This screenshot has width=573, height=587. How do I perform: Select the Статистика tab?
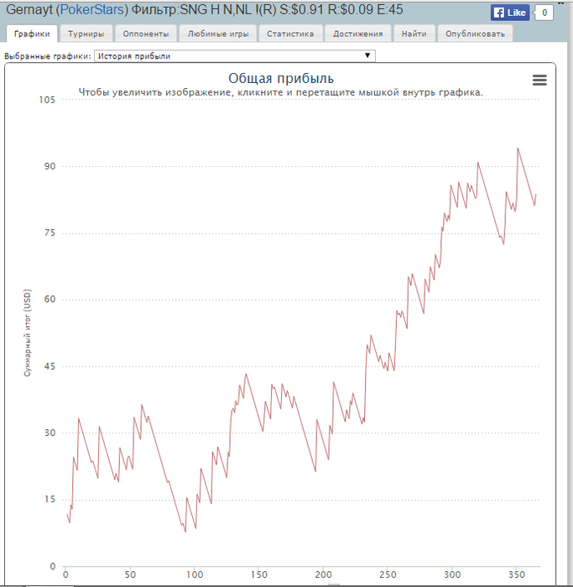[x=290, y=34]
